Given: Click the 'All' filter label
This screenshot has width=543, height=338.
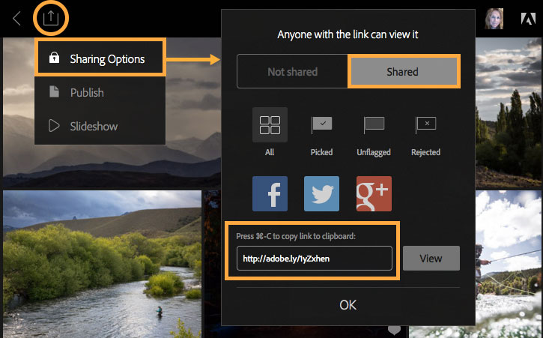Looking at the screenshot, I should click(270, 152).
